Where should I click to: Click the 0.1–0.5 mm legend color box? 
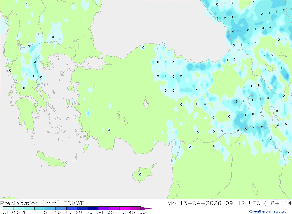pyautogui.click(x=8, y=208)
